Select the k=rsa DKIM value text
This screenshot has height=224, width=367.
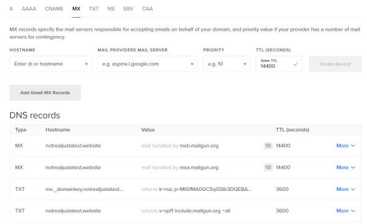[x=205, y=189]
